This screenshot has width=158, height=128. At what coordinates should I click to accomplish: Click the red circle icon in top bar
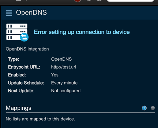[78, 1]
